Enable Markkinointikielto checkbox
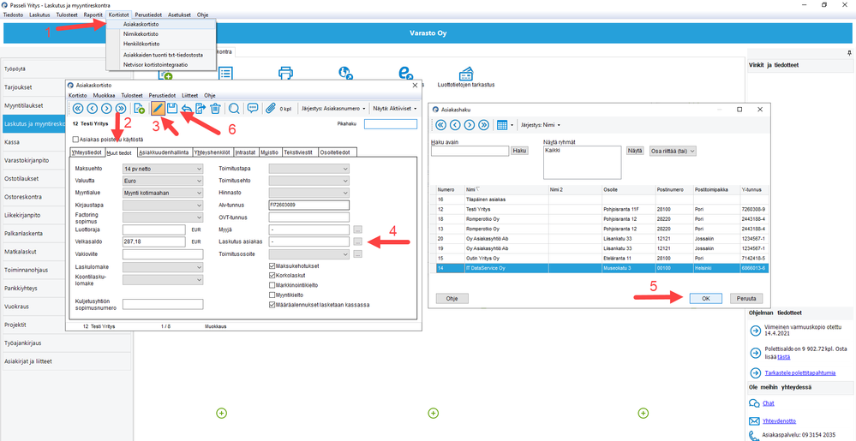 click(272, 285)
